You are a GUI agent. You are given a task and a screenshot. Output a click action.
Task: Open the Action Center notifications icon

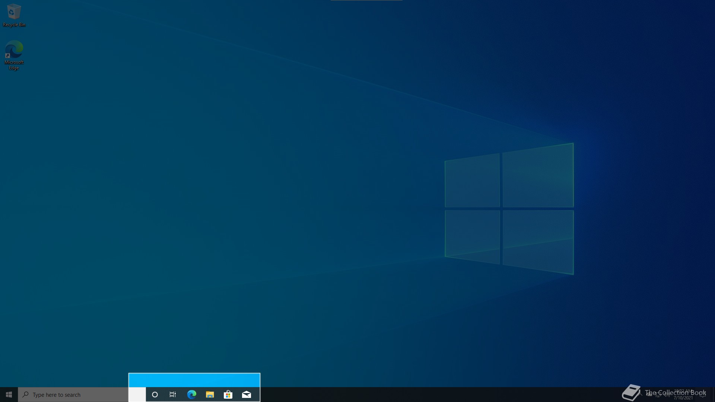click(703, 395)
